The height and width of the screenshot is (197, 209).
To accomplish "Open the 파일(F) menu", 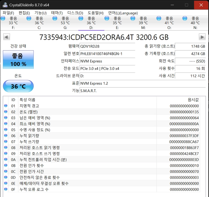I will 8,13.
